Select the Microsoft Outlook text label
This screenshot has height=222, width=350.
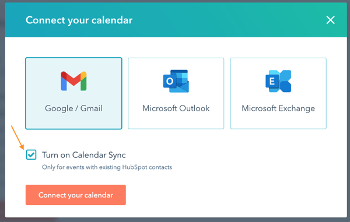(176, 108)
